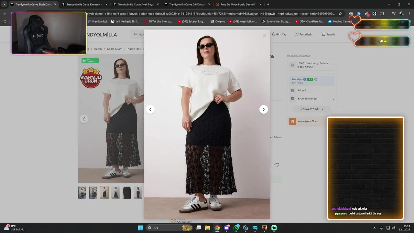Switch to Reve De Mode Bordo Dantelli tab

point(238,5)
